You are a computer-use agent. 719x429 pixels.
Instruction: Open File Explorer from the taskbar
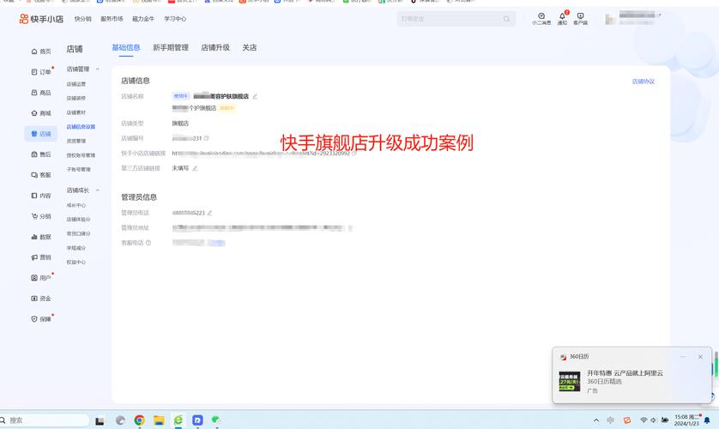[x=159, y=420]
